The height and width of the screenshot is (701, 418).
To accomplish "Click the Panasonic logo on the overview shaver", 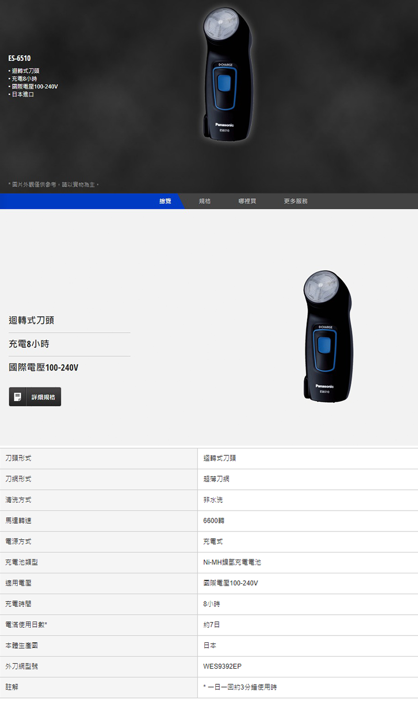I will tap(324, 386).
